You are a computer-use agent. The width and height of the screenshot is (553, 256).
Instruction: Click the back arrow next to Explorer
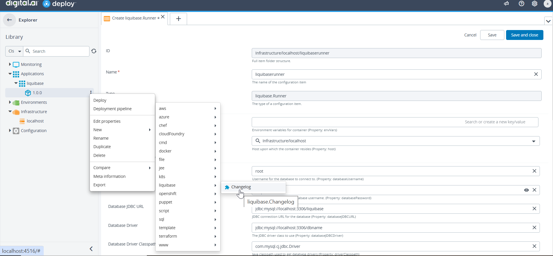9,20
